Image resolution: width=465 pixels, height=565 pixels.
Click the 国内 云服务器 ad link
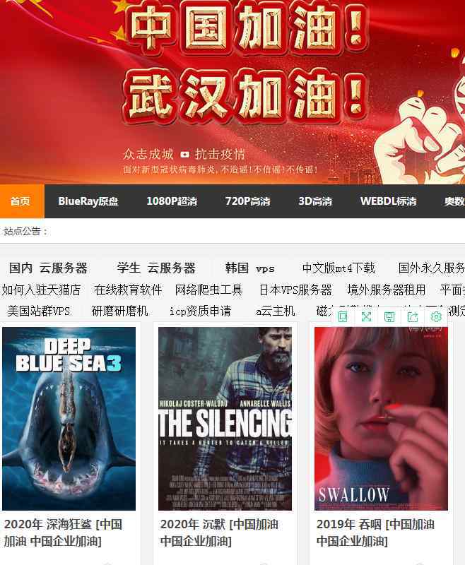click(x=48, y=268)
